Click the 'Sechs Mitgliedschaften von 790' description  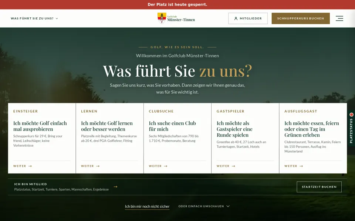174,138
